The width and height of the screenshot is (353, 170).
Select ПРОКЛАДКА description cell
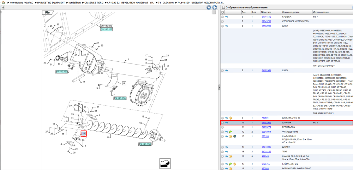288,127
